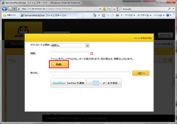The width and height of the screenshot is (177, 124).
Task: Click the IE back navigation arrow
Action: click(x=4, y=9)
